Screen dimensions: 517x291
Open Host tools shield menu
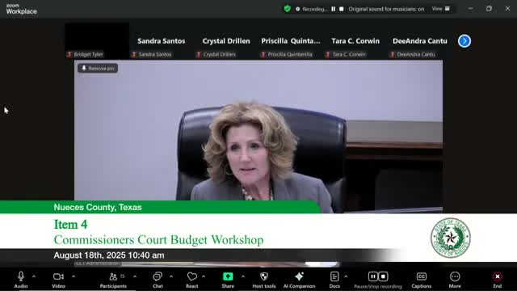[264, 280]
